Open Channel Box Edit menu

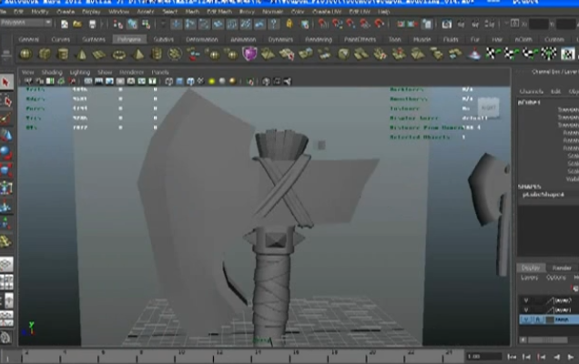(x=554, y=91)
